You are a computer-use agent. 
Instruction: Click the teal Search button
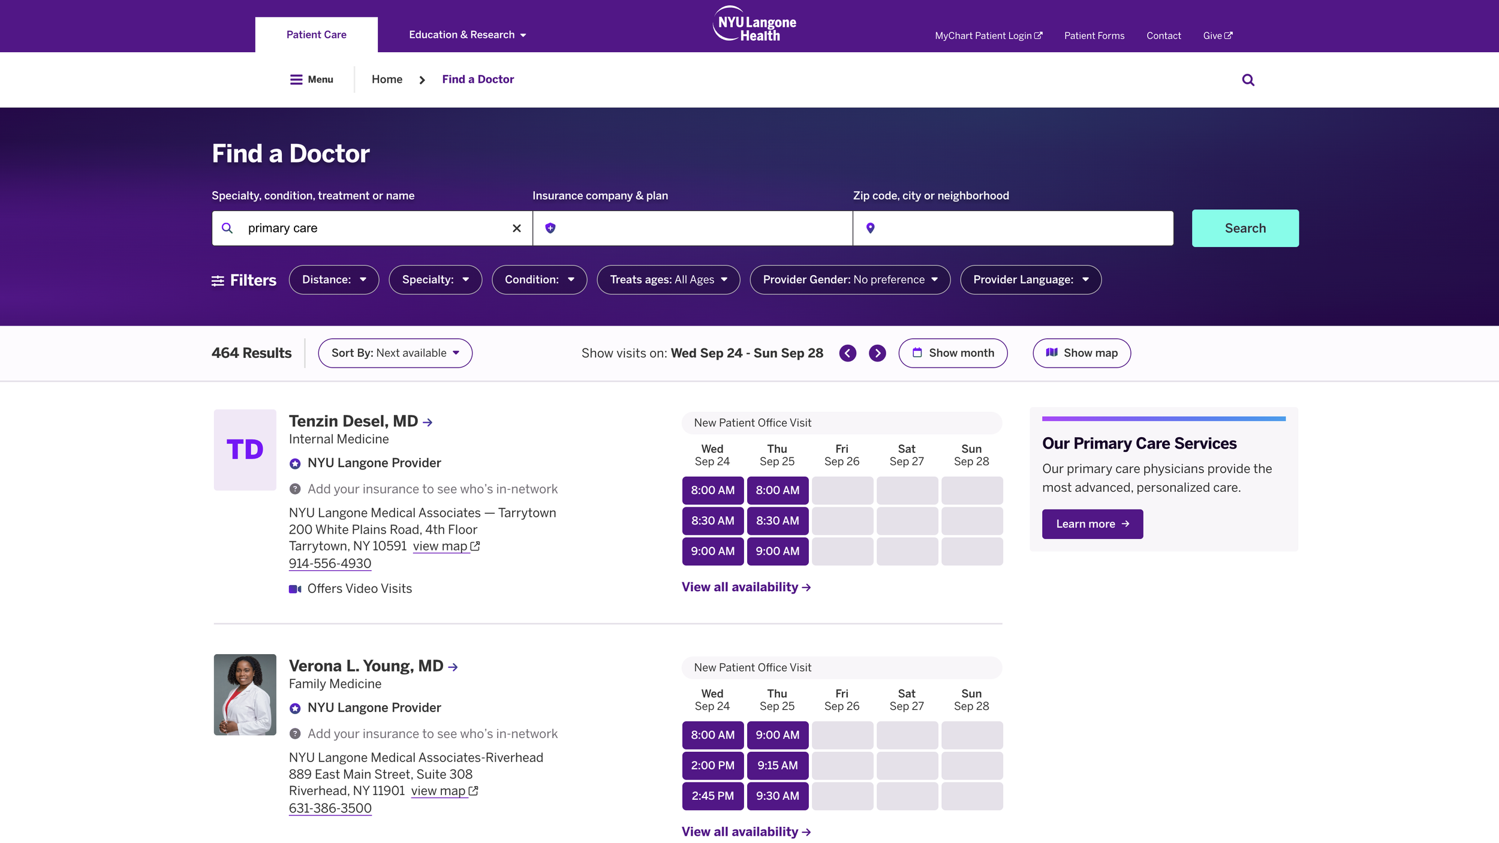click(x=1245, y=228)
